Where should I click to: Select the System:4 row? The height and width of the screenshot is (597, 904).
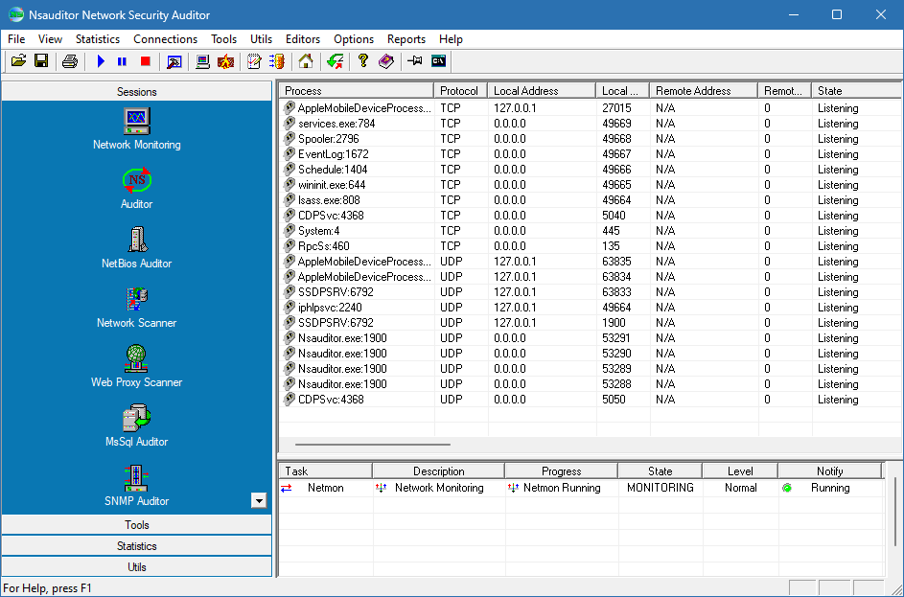590,231
